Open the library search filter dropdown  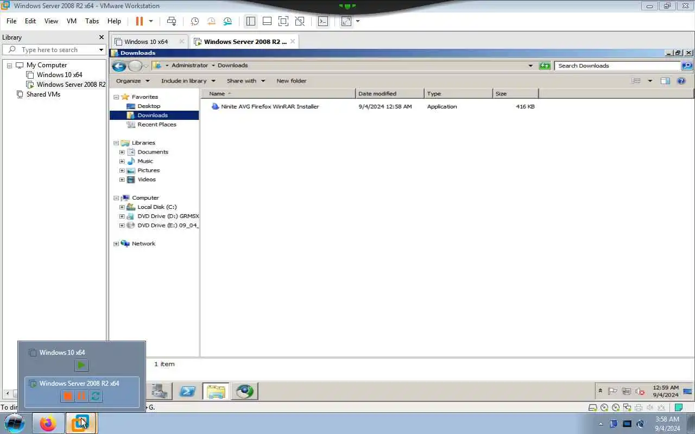tap(101, 50)
